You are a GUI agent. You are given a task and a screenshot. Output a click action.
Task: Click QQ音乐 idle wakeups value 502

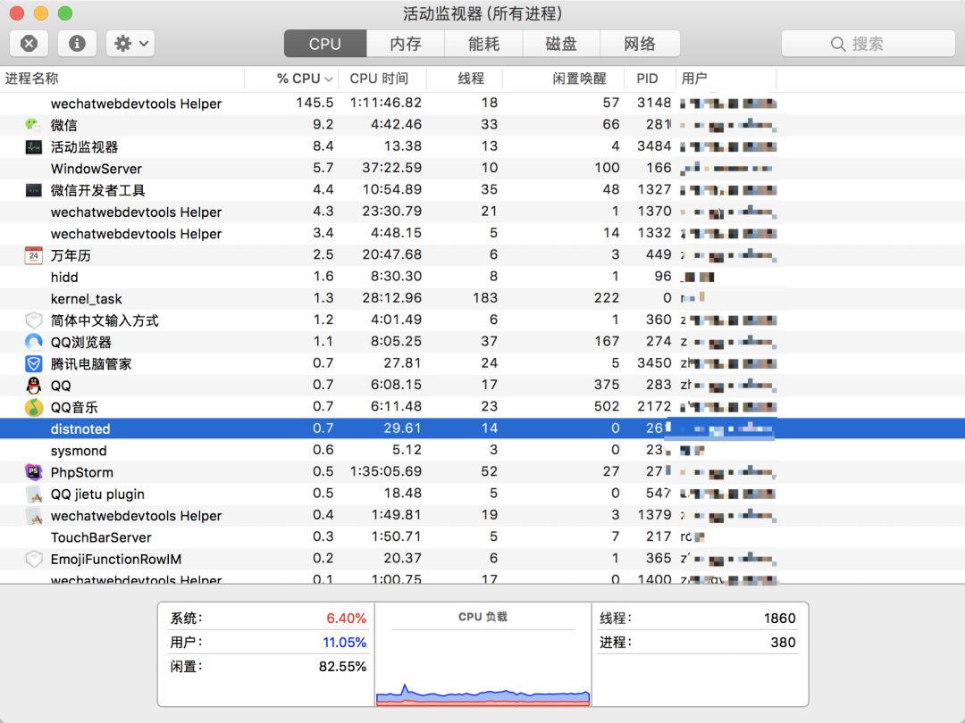click(x=606, y=406)
